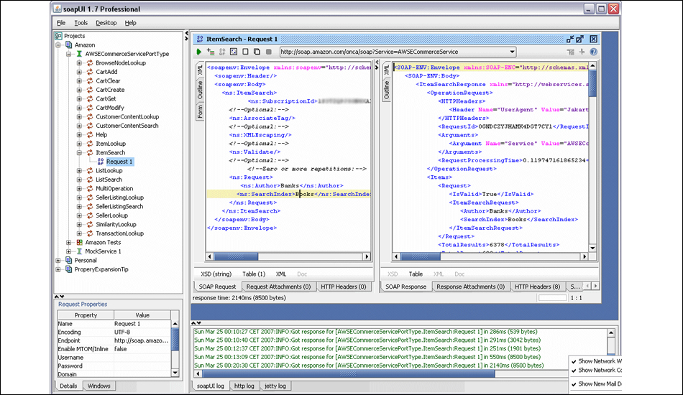This screenshot has height=395, width=683.
Task: Switch to Response Attachments (0) tab
Action: pyautogui.click(x=470, y=287)
